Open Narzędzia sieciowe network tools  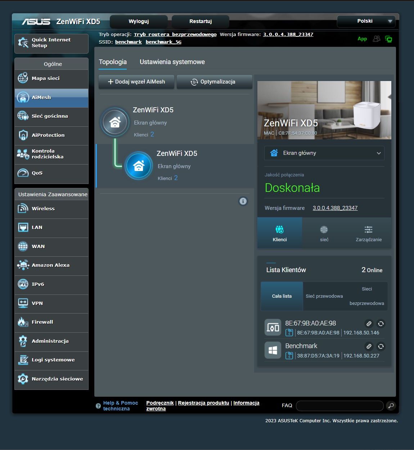tap(51, 379)
